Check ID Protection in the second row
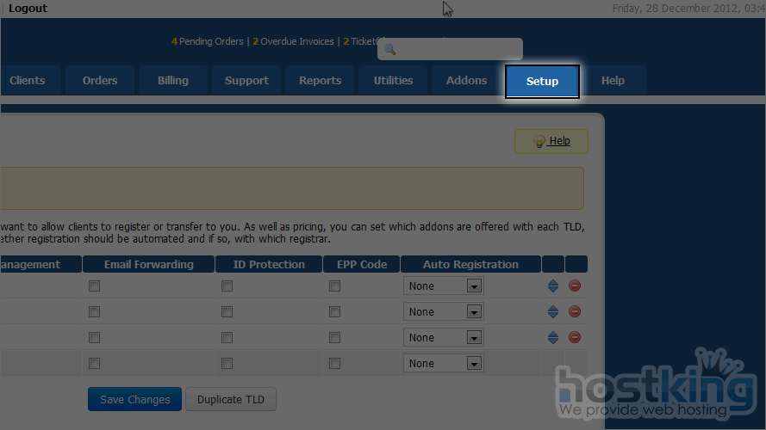The height and width of the screenshot is (430, 766). (227, 312)
